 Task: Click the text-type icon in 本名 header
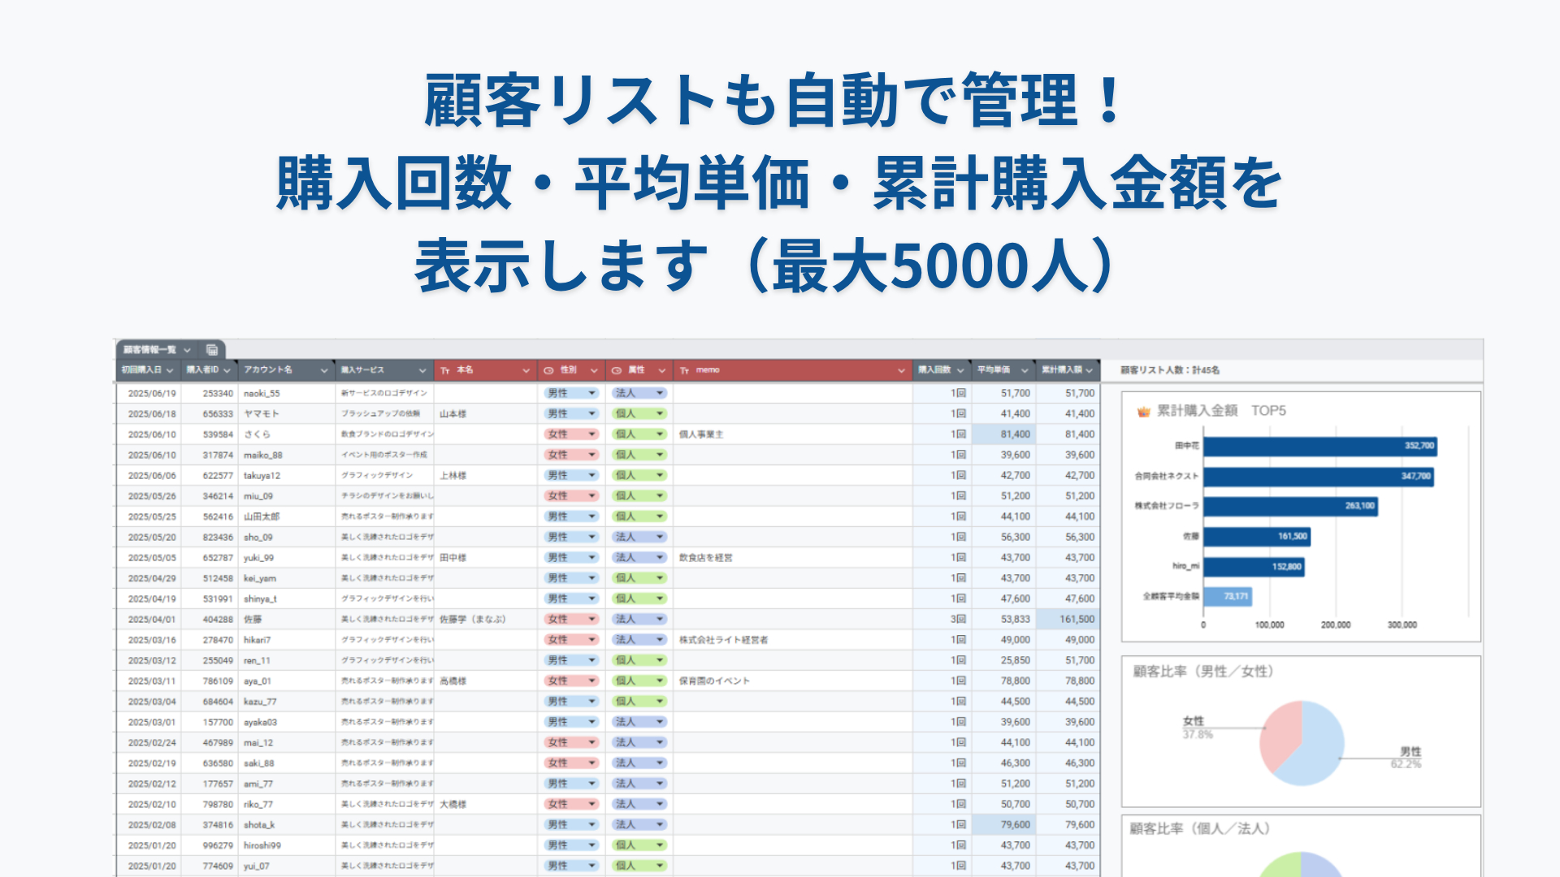click(x=445, y=370)
